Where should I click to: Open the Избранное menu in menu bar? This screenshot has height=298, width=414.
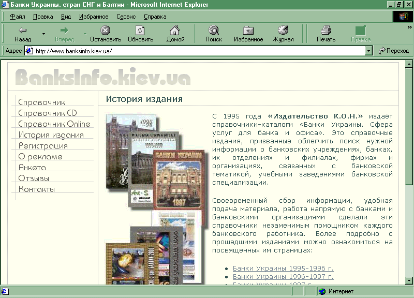(x=94, y=17)
